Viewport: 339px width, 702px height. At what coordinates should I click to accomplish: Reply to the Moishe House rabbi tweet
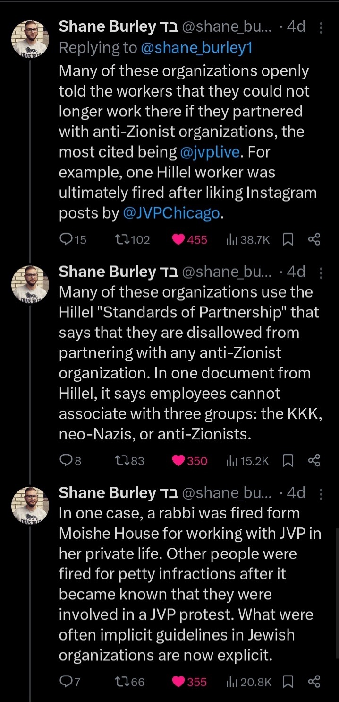66,682
